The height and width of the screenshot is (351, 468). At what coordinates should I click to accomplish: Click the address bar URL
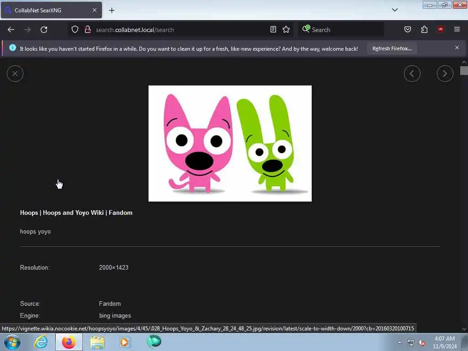coord(135,30)
